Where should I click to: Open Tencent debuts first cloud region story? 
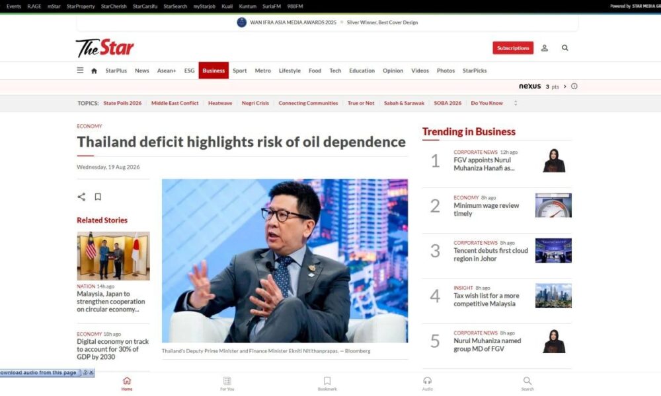490,255
